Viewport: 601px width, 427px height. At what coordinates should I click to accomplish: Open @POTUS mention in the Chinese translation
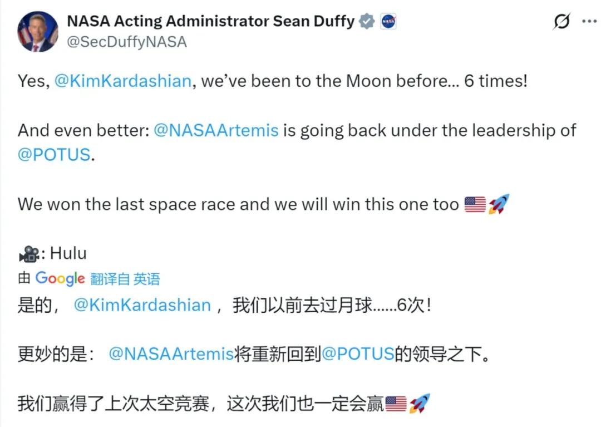click(x=358, y=355)
